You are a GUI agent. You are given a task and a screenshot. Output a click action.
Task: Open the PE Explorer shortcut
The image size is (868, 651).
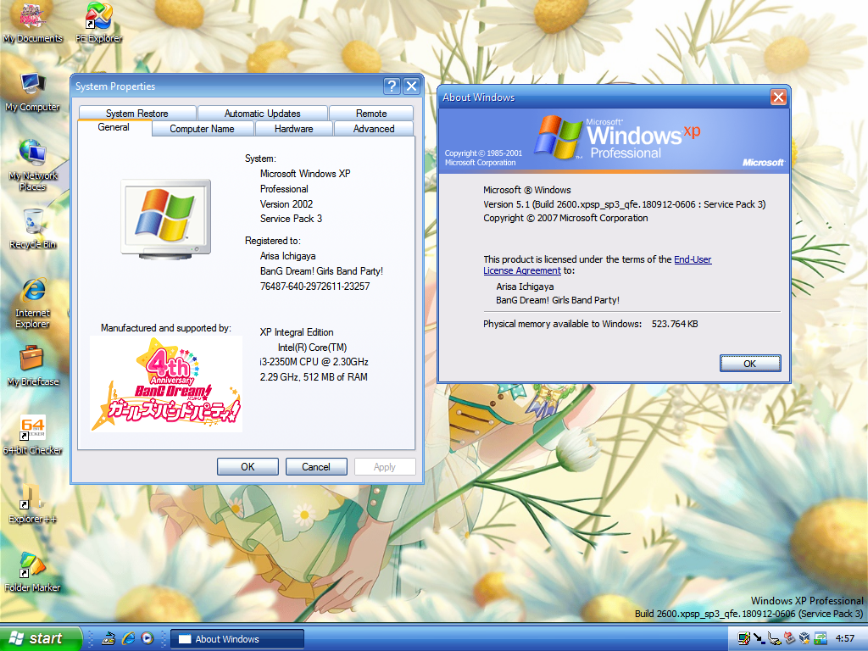[x=98, y=22]
